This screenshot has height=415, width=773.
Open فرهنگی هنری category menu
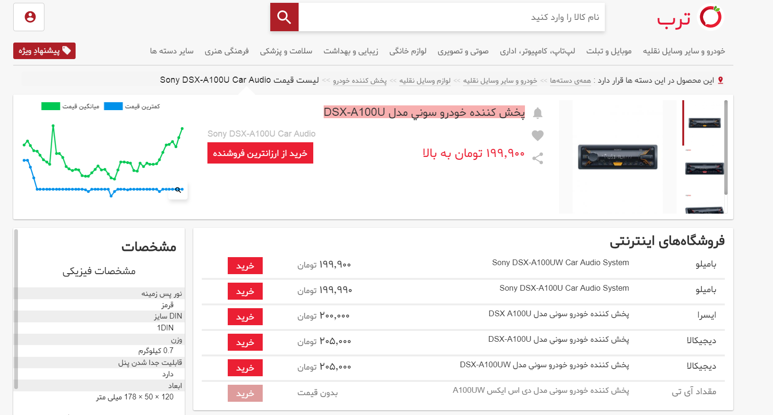[x=226, y=51]
